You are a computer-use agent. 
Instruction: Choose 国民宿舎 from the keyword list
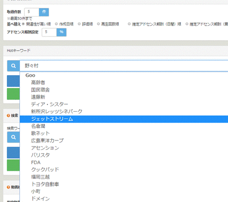tap(124, 90)
